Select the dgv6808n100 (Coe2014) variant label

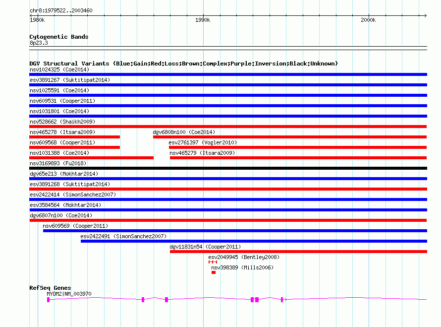[x=184, y=132]
